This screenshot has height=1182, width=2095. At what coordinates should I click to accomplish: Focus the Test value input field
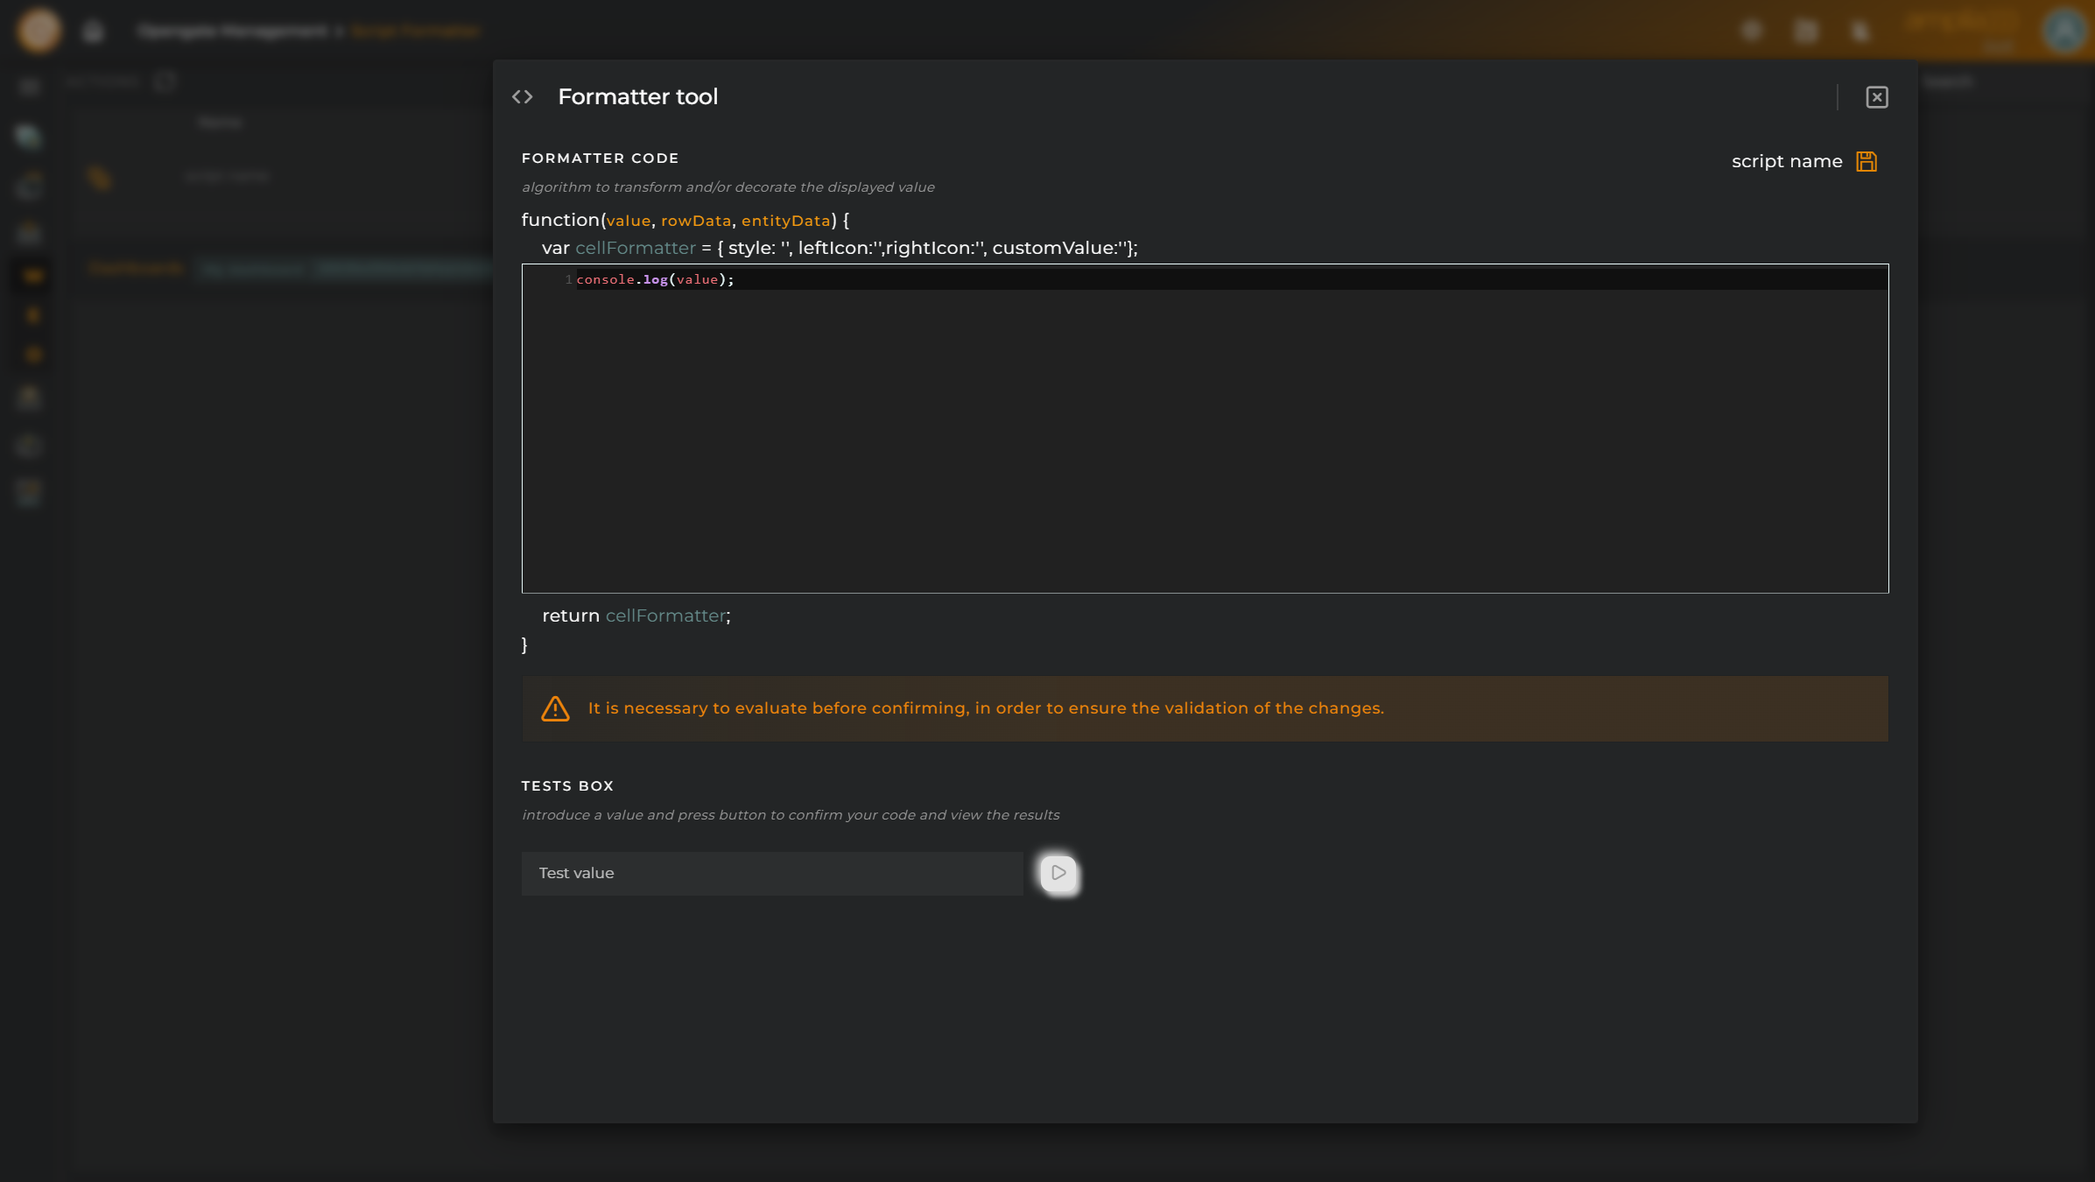click(772, 873)
